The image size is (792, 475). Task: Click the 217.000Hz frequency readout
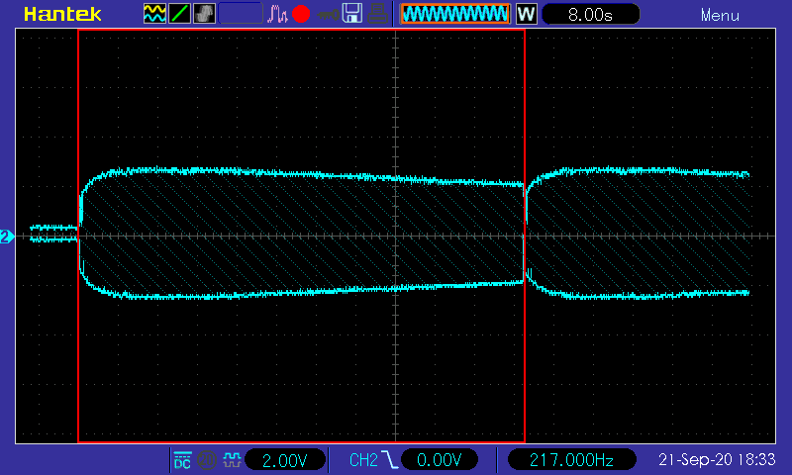coord(571,460)
